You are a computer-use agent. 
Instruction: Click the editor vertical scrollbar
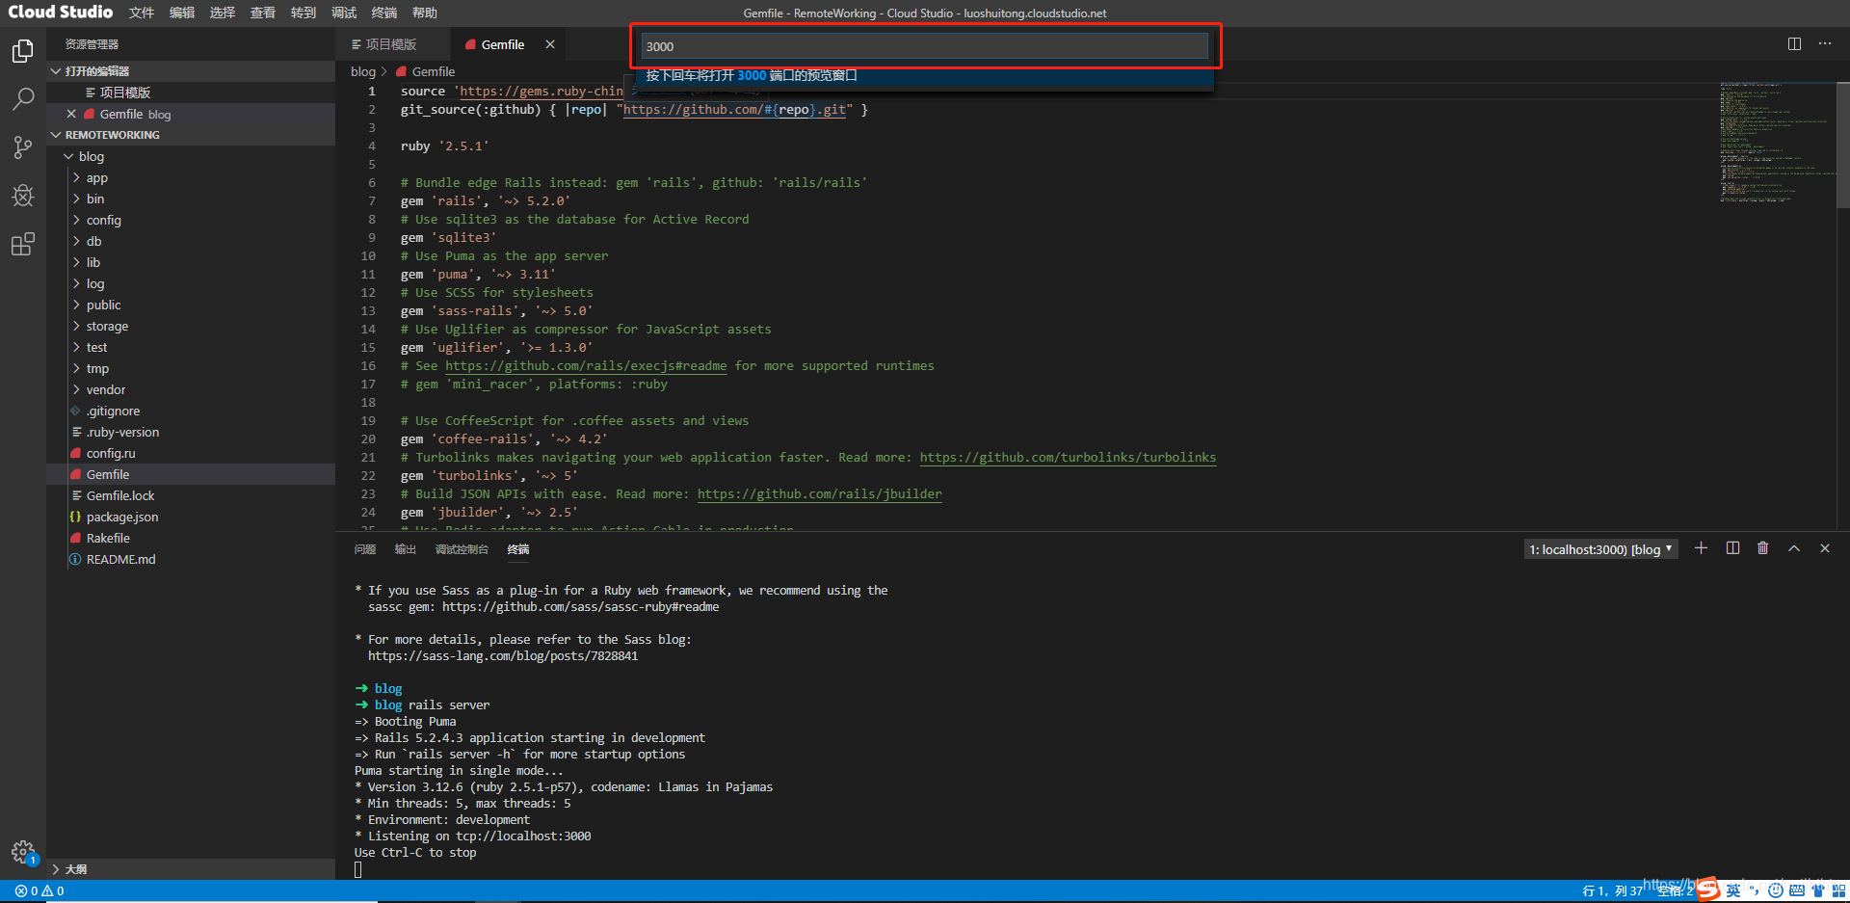(x=1843, y=145)
